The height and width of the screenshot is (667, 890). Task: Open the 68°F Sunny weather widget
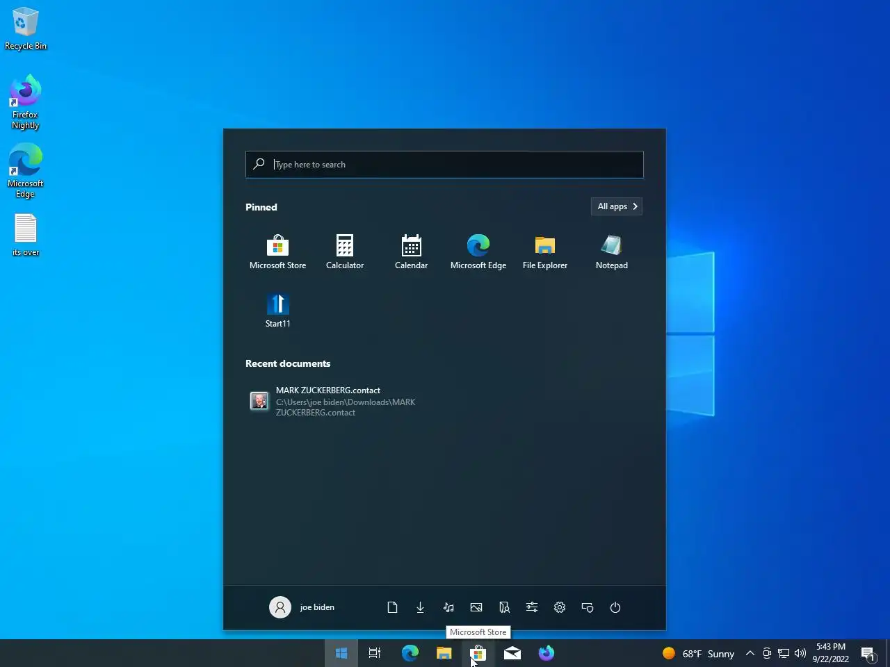(x=698, y=653)
